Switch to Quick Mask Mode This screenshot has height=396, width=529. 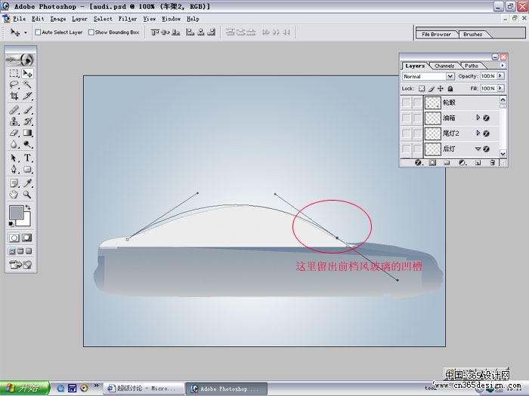tap(26, 238)
